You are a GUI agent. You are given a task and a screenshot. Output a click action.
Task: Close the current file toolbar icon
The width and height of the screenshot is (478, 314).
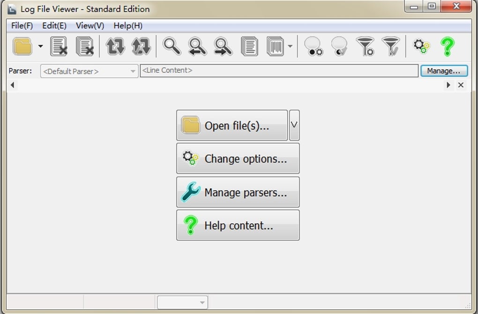click(x=59, y=46)
